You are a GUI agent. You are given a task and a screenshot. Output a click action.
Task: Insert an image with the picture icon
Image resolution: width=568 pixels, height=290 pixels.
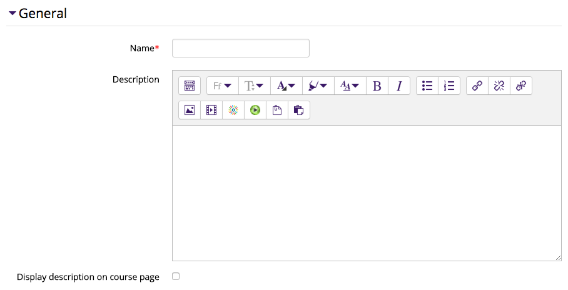[190, 110]
